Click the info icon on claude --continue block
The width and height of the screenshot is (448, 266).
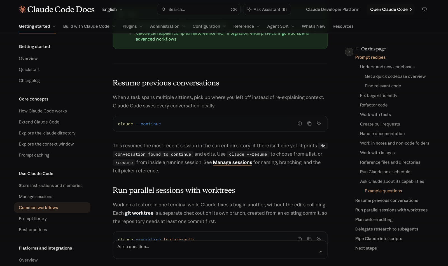[x=300, y=123]
